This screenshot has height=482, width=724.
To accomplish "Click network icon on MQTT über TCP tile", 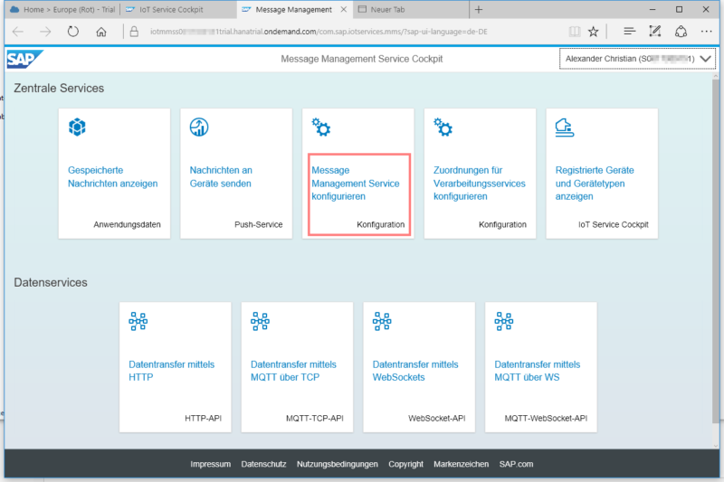I will point(260,321).
